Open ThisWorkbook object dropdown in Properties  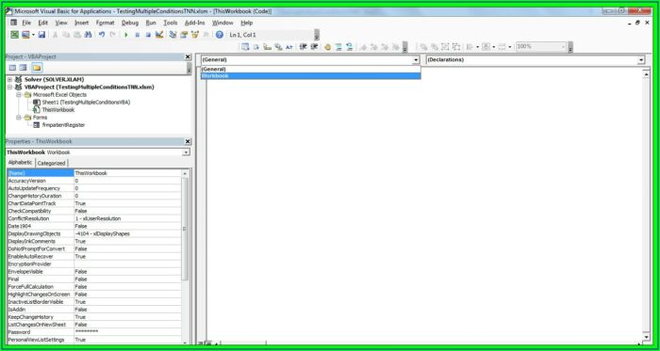[186, 152]
